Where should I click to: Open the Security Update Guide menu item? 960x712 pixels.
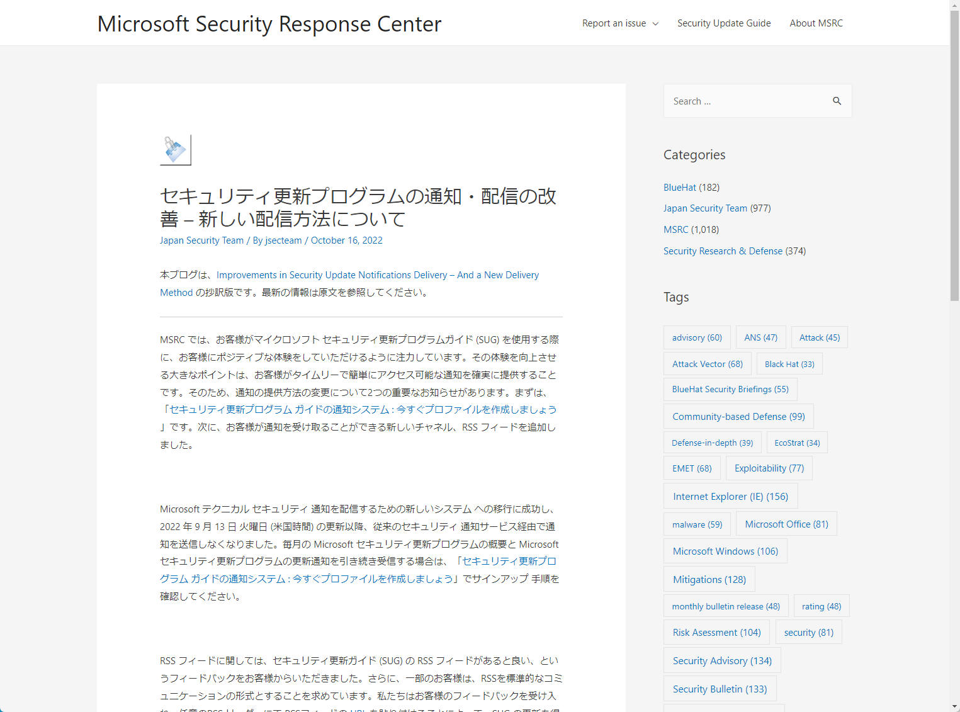tap(724, 23)
